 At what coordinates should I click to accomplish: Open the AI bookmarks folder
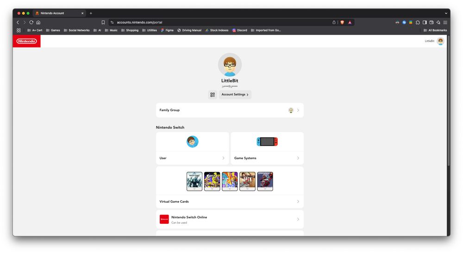tap(97, 31)
